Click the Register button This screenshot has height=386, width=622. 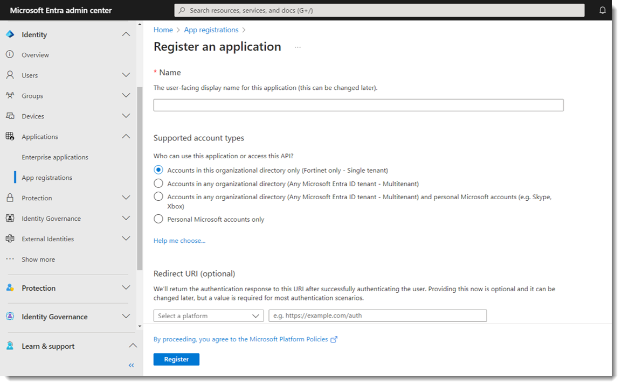[176, 359]
